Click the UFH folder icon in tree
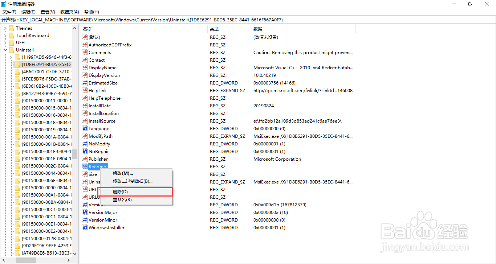This screenshot has height=264, width=496. (11, 42)
